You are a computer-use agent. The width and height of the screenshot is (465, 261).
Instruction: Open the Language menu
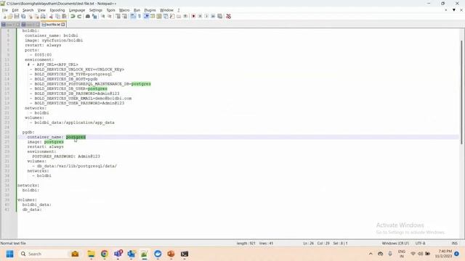coord(77,10)
